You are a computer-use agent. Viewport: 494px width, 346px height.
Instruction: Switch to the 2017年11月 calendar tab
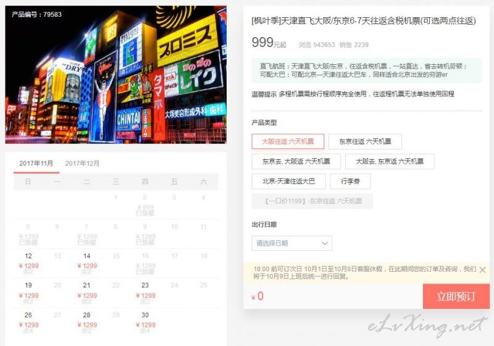[x=36, y=163]
